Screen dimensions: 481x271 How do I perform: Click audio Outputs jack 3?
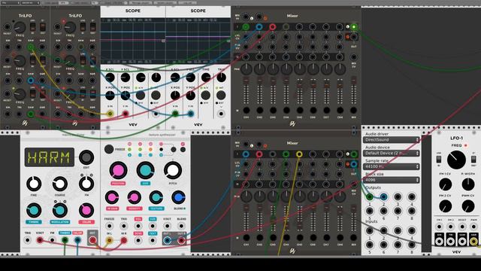[x=398, y=196]
